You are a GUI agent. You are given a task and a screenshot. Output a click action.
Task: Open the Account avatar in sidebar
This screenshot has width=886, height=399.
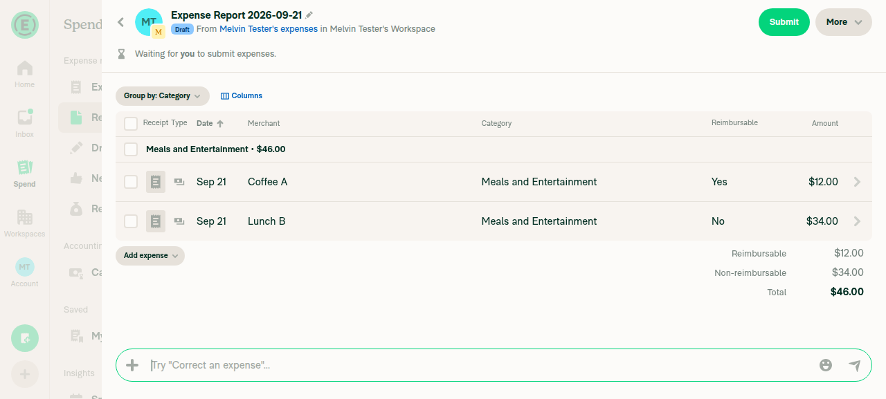pos(25,267)
